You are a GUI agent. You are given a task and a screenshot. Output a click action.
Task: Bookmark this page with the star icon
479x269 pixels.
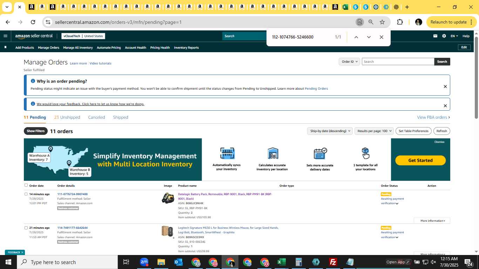click(382, 22)
